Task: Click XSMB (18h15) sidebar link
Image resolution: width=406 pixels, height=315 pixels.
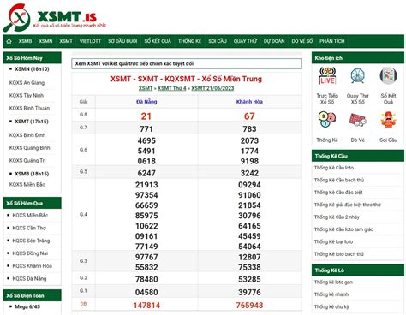Action: [32, 174]
